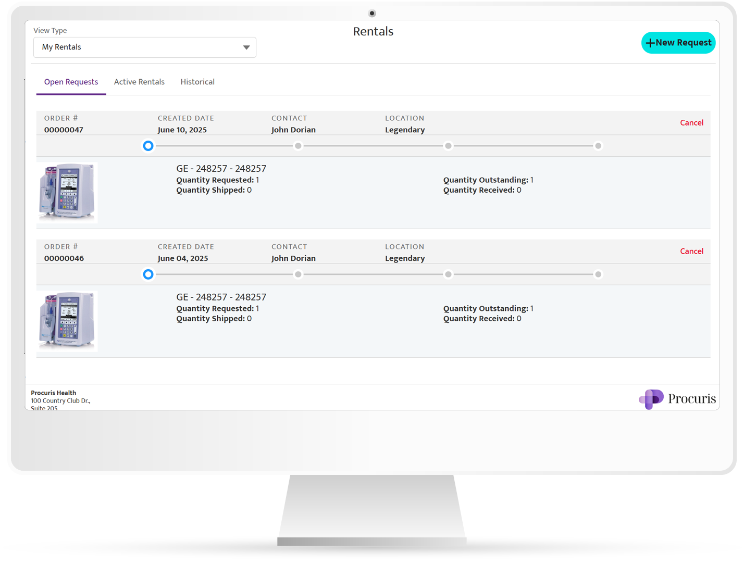Click the My Rentals dropdown arrow
744x565 pixels.
246,47
